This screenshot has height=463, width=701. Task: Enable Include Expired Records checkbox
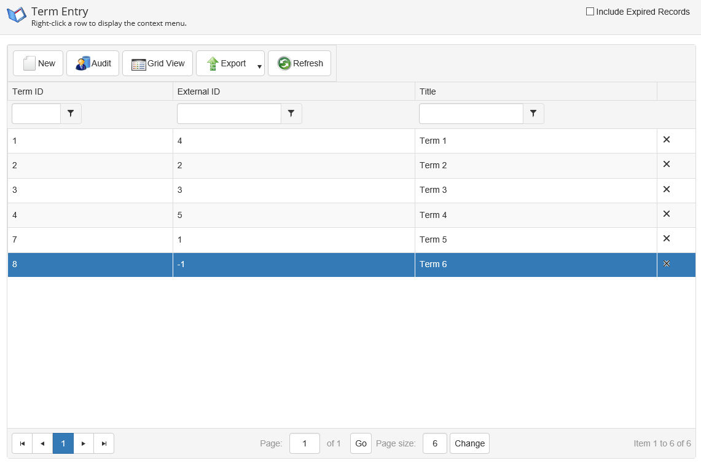[590, 12]
